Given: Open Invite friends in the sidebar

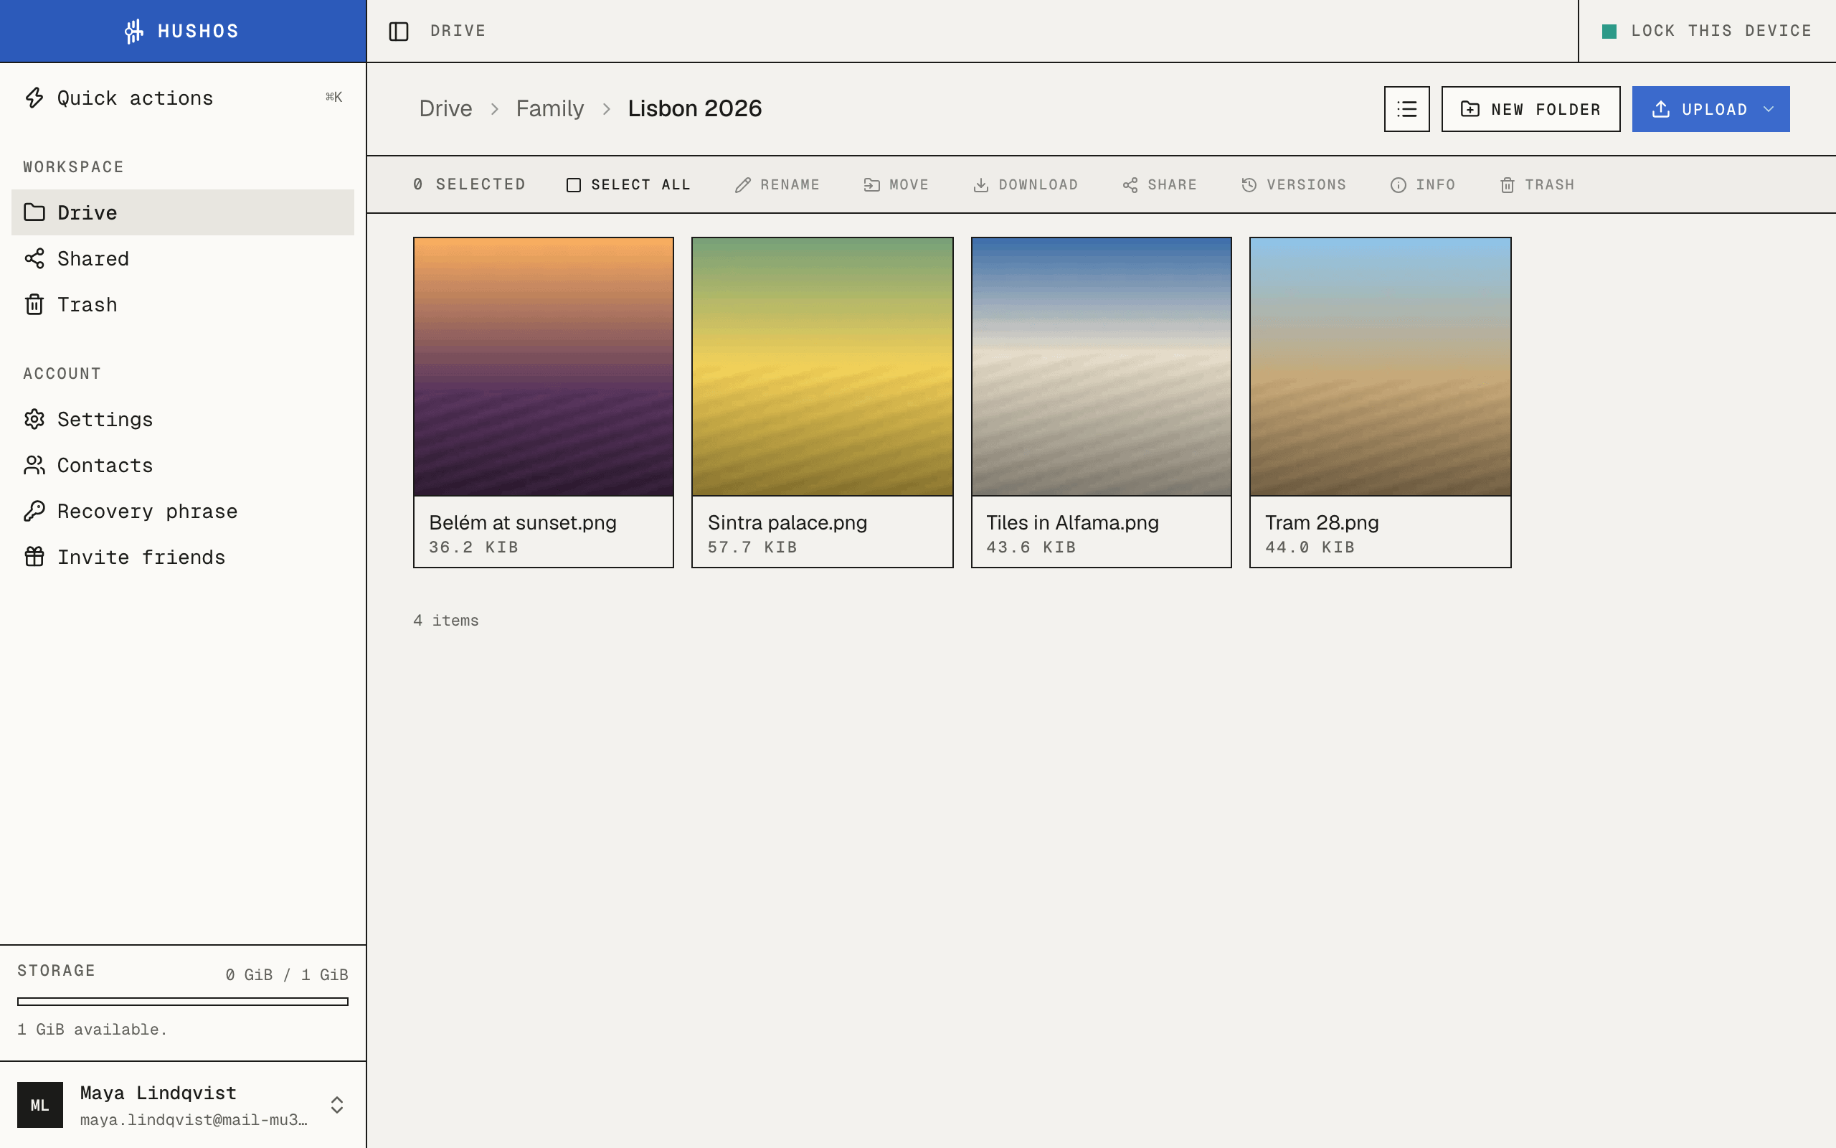Looking at the screenshot, I should (x=183, y=557).
